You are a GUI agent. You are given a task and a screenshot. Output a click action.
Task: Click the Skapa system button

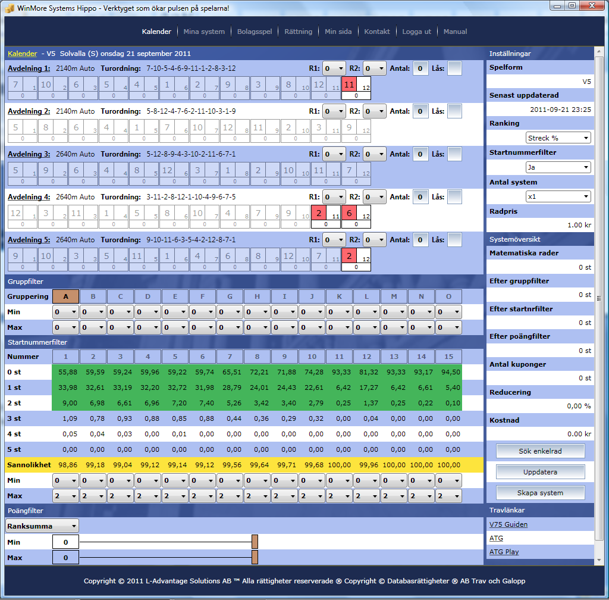click(540, 493)
